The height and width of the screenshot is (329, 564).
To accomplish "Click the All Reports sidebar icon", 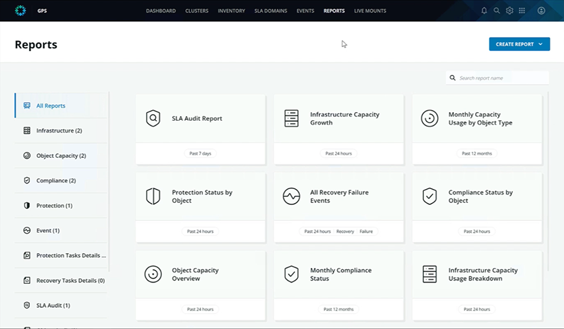I will [27, 105].
